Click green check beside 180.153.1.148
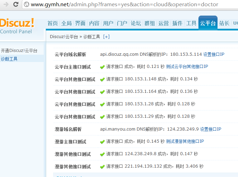The image size is (238, 177). [102, 79]
